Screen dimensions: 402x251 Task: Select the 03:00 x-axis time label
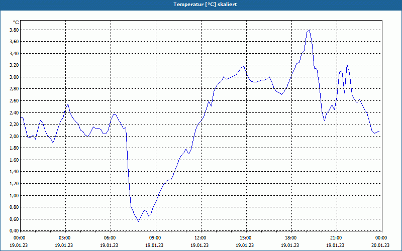[64, 238]
